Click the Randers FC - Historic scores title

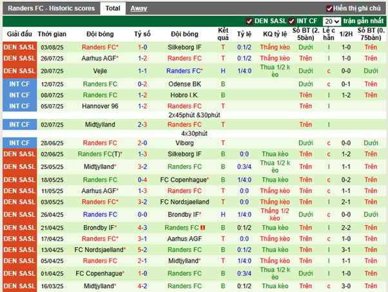tap(51, 8)
